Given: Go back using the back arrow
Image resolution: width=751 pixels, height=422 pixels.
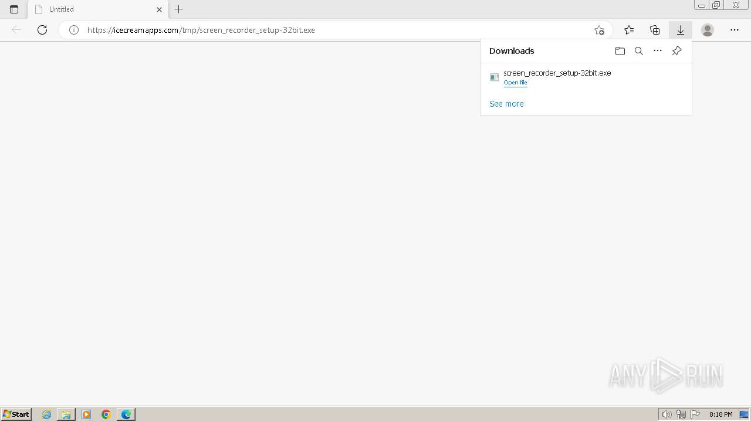Looking at the screenshot, I should tap(16, 30).
